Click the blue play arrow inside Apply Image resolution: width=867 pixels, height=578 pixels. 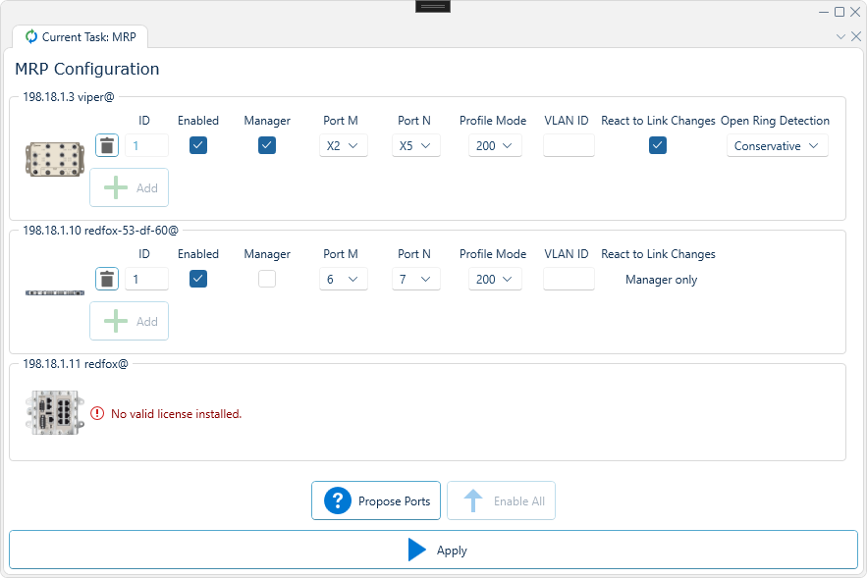click(x=416, y=550)
